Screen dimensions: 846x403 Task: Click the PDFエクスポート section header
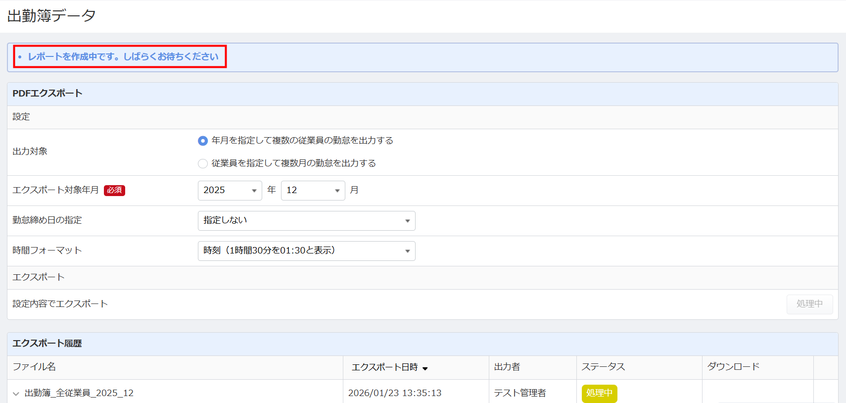(x=47, y=94)
